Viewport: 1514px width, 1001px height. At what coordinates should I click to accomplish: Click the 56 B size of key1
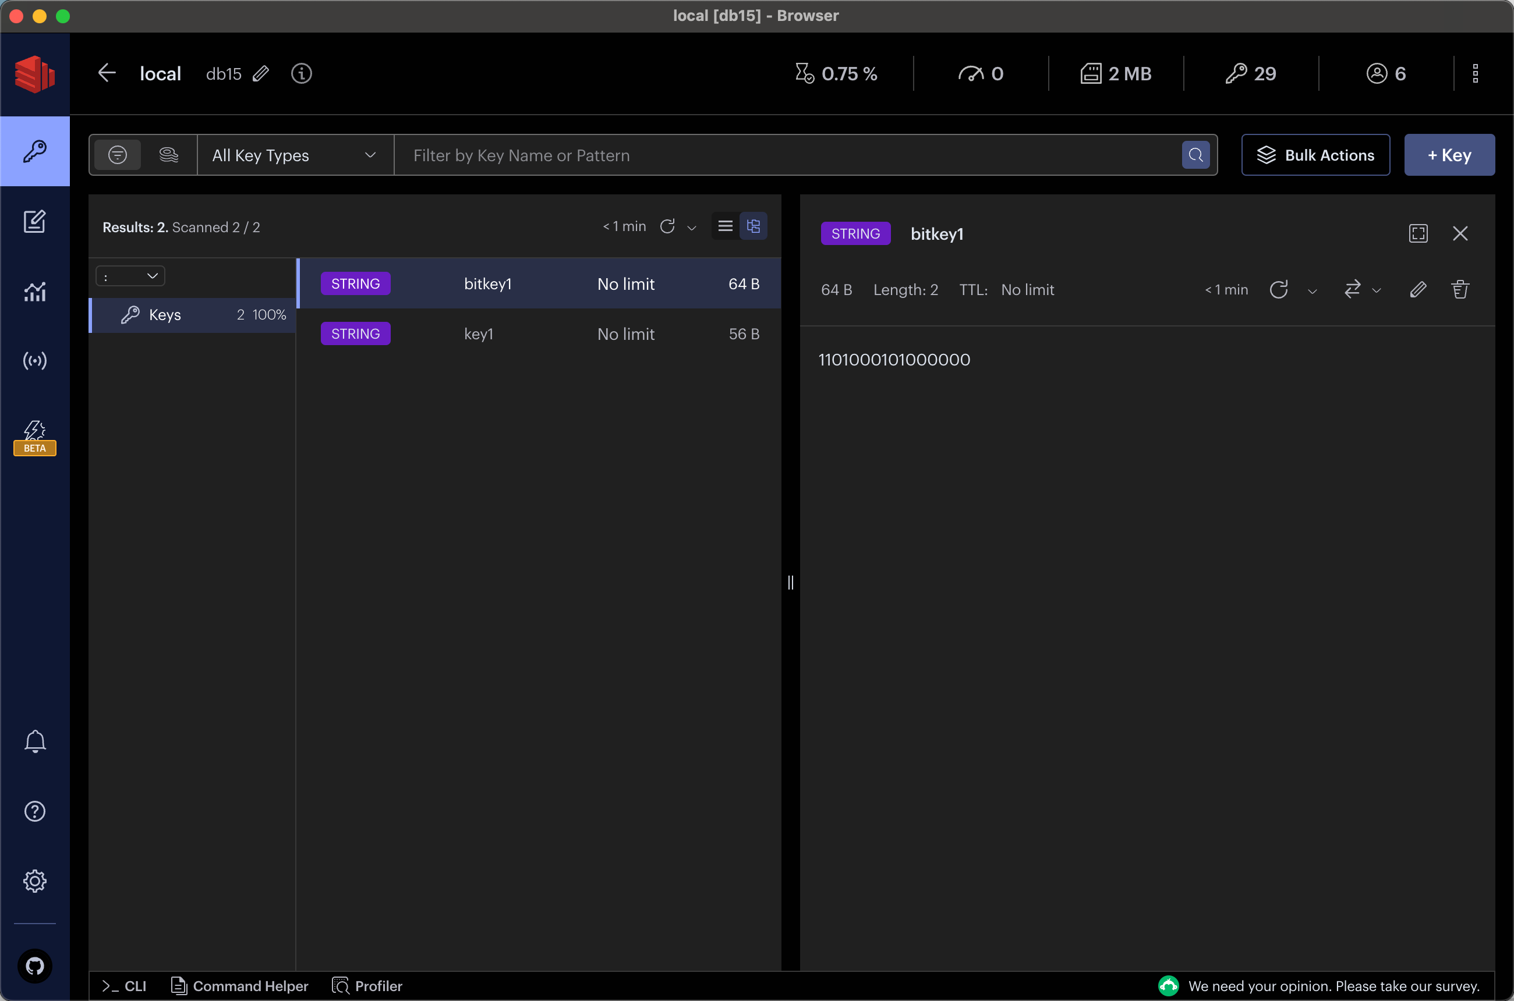pos(744,334)
